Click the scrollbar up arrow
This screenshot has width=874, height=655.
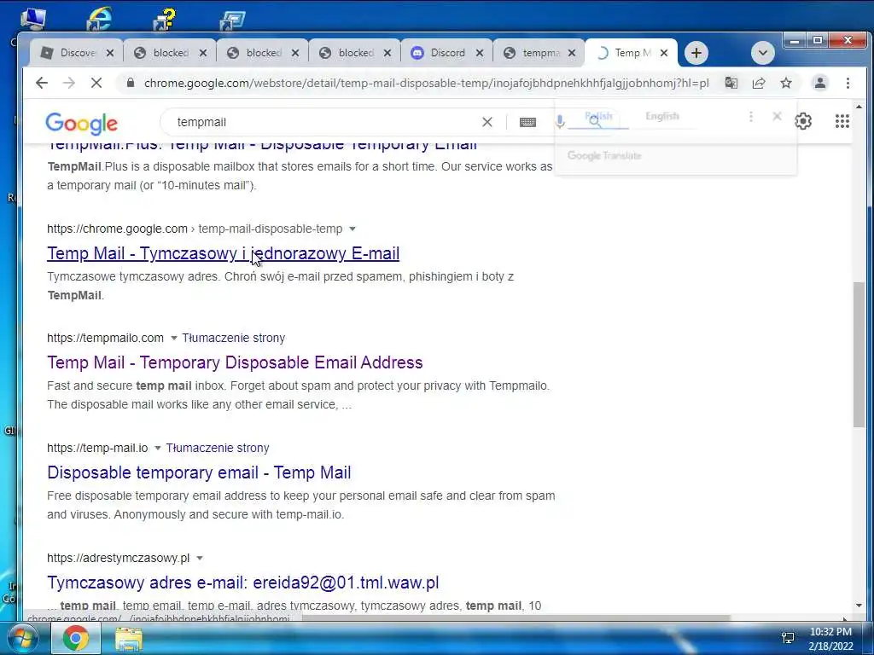pos(859,107)
